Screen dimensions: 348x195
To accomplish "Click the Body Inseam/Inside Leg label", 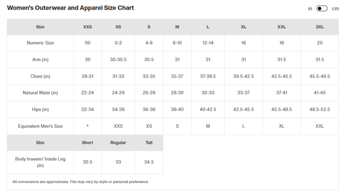I will 40,162.
